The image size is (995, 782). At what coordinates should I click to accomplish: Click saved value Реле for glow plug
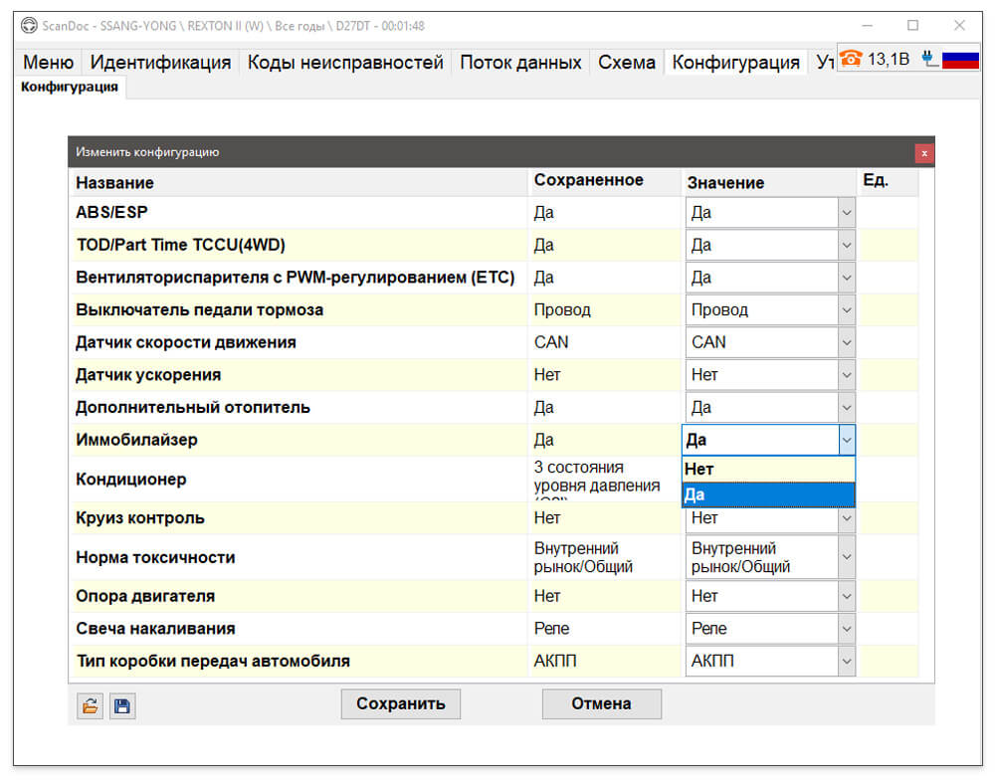coord(551,629)
